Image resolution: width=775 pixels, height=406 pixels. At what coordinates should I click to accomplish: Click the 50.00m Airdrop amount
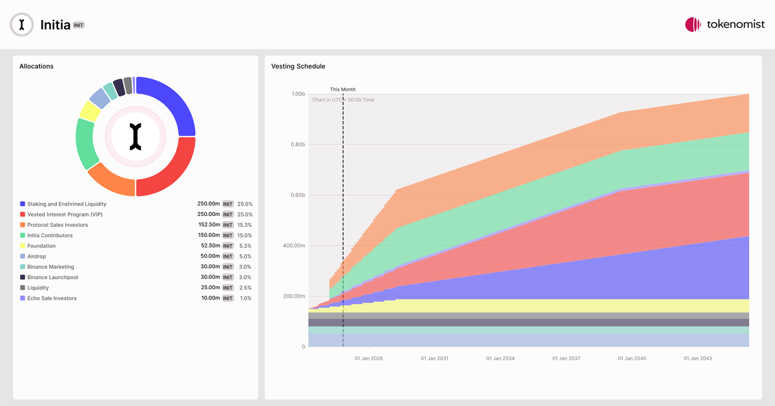[x=211, y=256]
